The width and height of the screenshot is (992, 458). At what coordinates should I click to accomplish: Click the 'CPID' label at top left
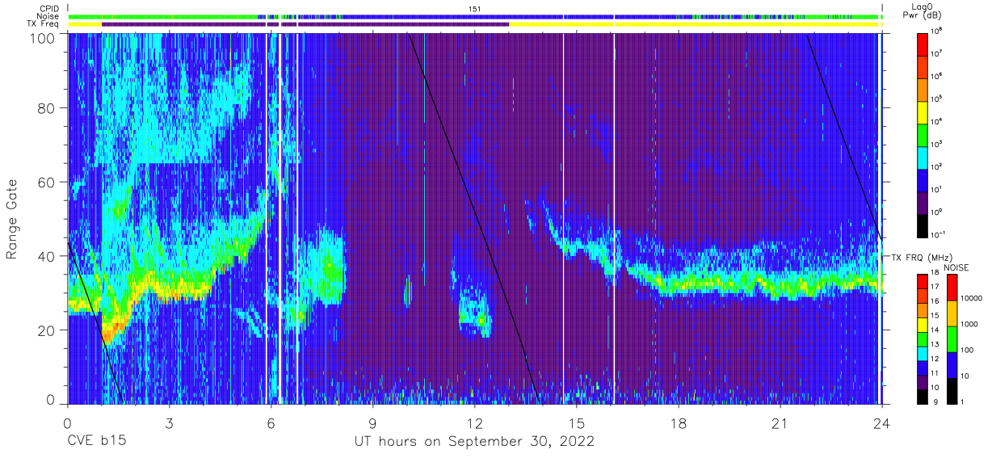[50, 8]
